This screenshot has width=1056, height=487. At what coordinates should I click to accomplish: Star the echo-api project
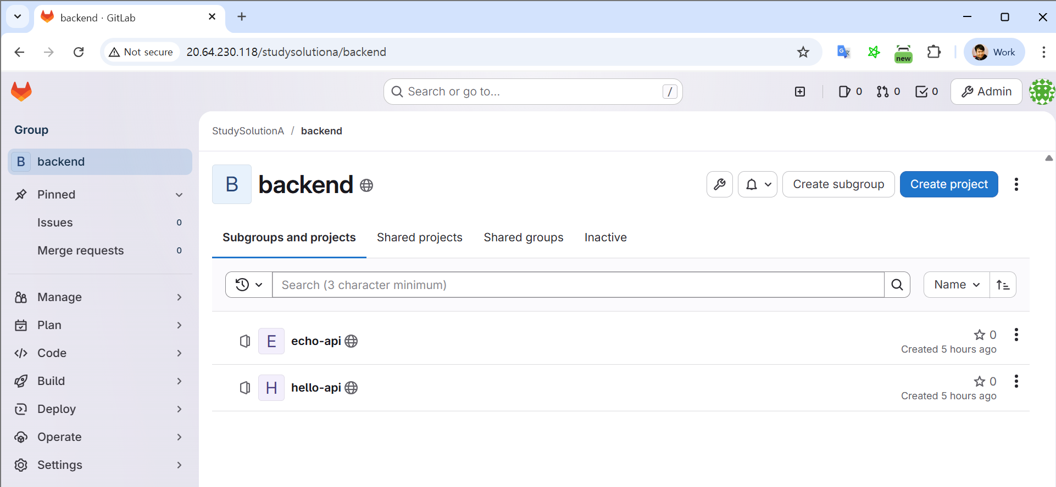(979, 335)
